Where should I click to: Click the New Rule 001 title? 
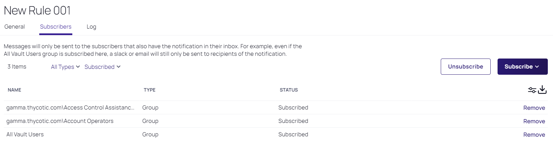click(37, 11)
